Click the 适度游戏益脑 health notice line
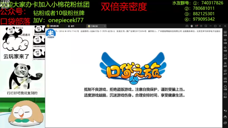Image resolution: width=228 pixels, height=128 pixels. point(135,95)
